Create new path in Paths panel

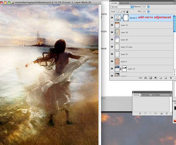(162, 113)
